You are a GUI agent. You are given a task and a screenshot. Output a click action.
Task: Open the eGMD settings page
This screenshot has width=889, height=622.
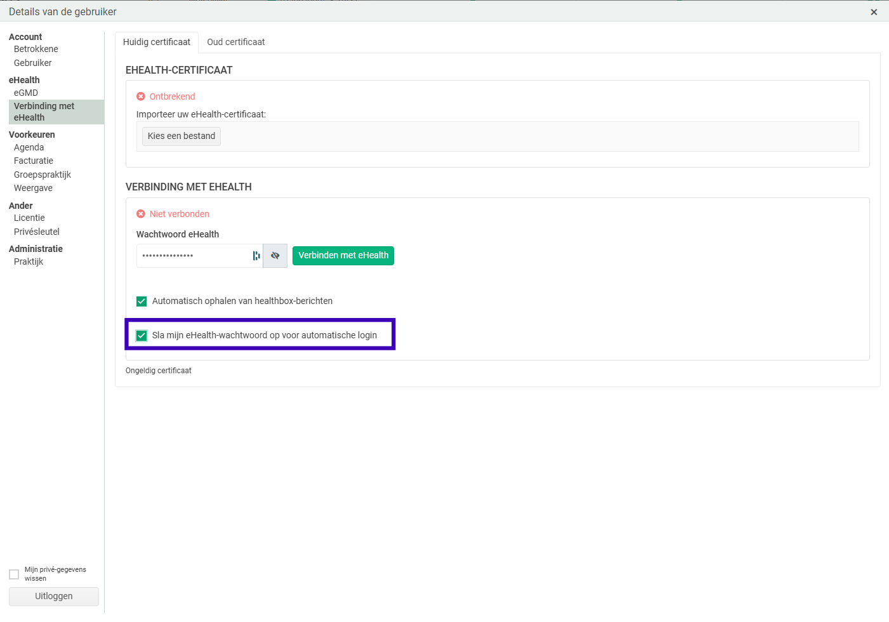(26, 93)
